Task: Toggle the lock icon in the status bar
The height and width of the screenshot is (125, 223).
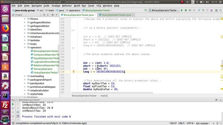Action: click(x=214, y=123)
